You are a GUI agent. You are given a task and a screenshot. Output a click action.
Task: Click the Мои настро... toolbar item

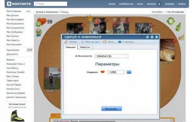pos(91,42)
